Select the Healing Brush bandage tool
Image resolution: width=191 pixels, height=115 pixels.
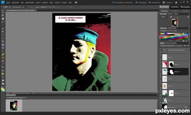[3, 54]
